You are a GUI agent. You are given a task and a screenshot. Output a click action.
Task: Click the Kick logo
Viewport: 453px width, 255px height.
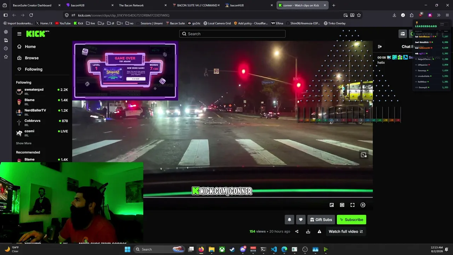tap(35, 34)
